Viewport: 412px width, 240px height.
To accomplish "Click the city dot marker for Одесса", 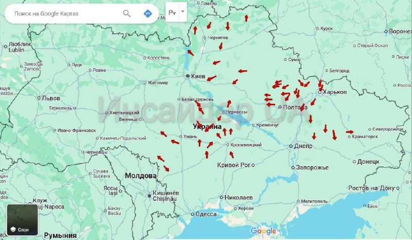I will [x=193, y=214].
